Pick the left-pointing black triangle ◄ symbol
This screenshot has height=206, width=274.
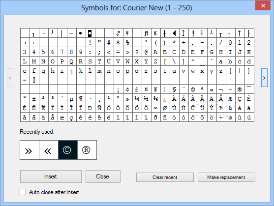pyautogui.click(x=174, y=33)
